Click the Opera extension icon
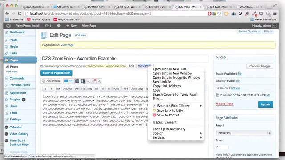Viewport: 285px width, 160px height. coord(209,13)
